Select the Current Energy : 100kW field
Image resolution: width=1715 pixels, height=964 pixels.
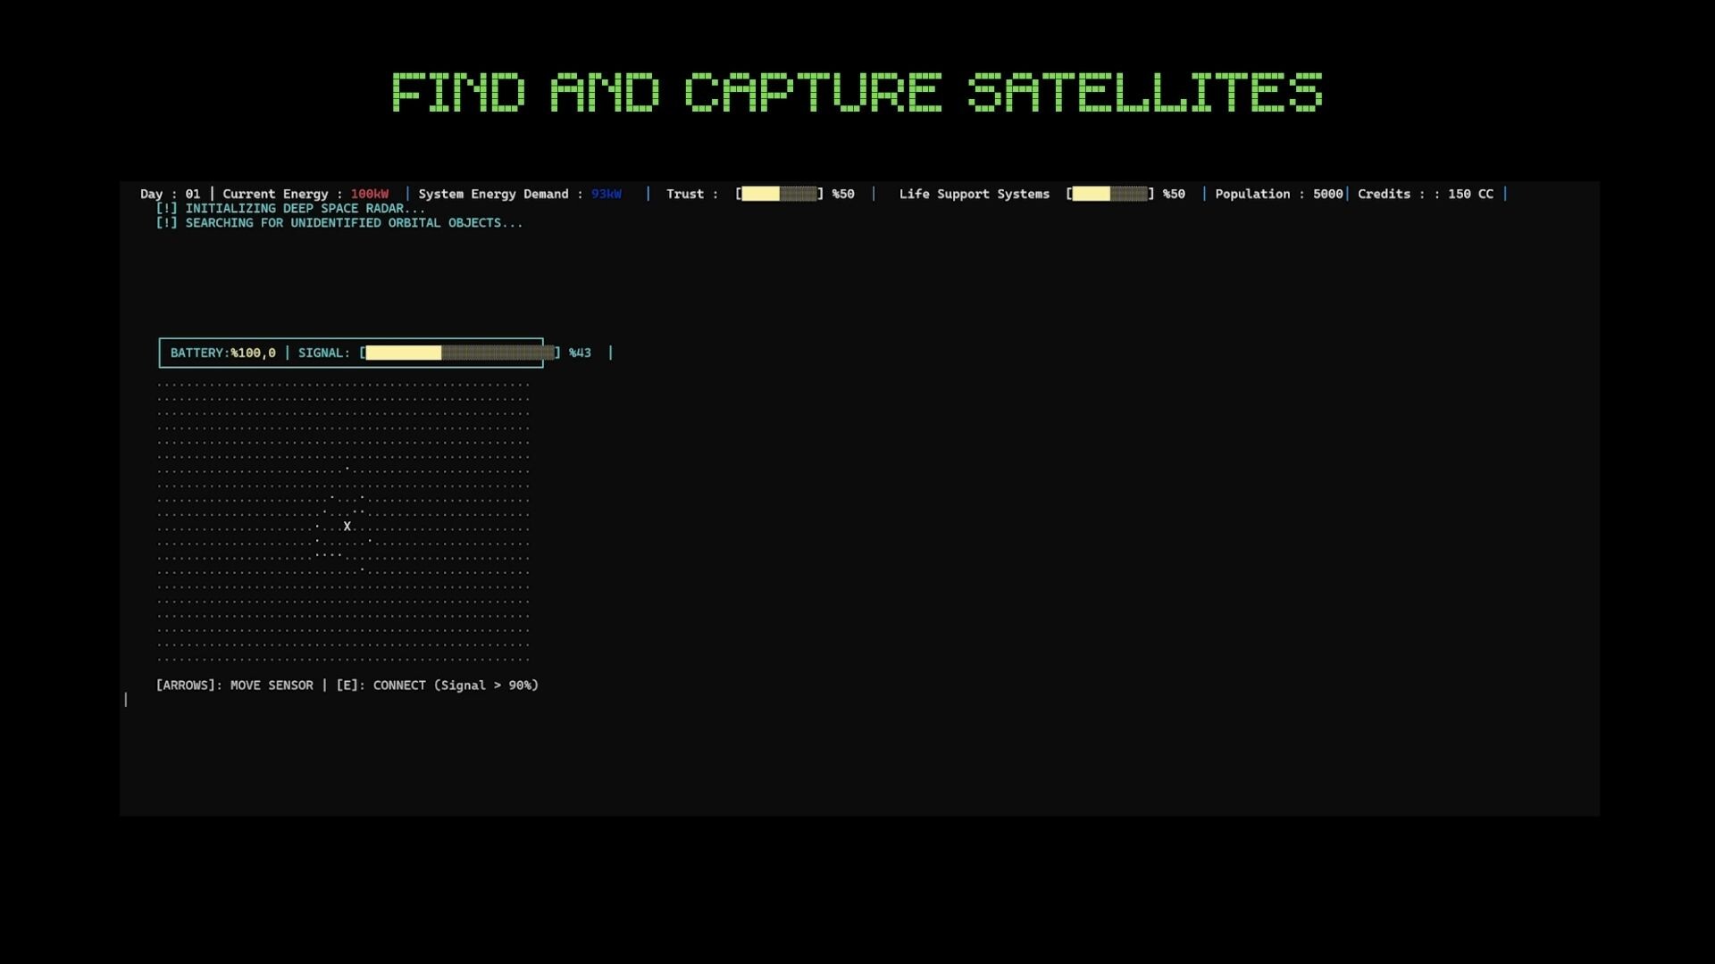click(x=307, y=194)
